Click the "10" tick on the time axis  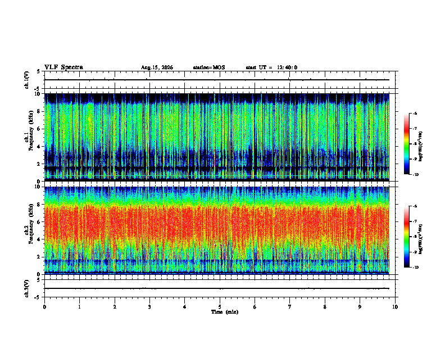(395, 307)
